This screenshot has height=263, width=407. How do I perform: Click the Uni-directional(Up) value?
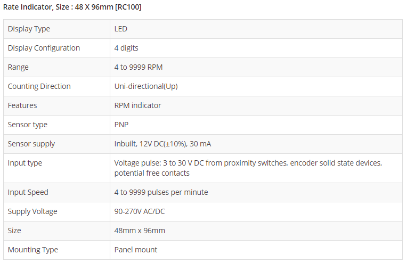click(145, 86)
